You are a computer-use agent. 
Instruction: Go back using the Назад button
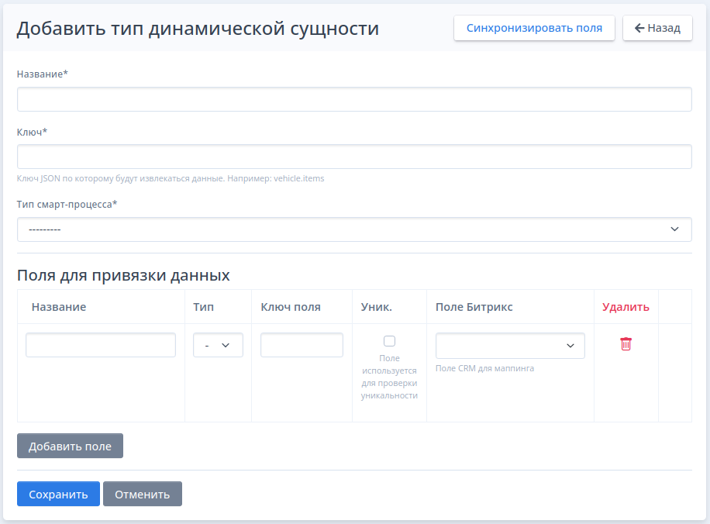click(x=657, y=28)
